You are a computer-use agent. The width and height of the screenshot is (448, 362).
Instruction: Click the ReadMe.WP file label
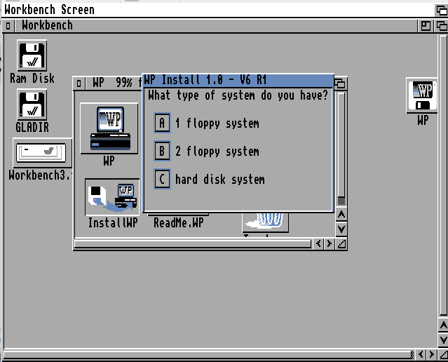pyautogui.click(x=179, y=222)
